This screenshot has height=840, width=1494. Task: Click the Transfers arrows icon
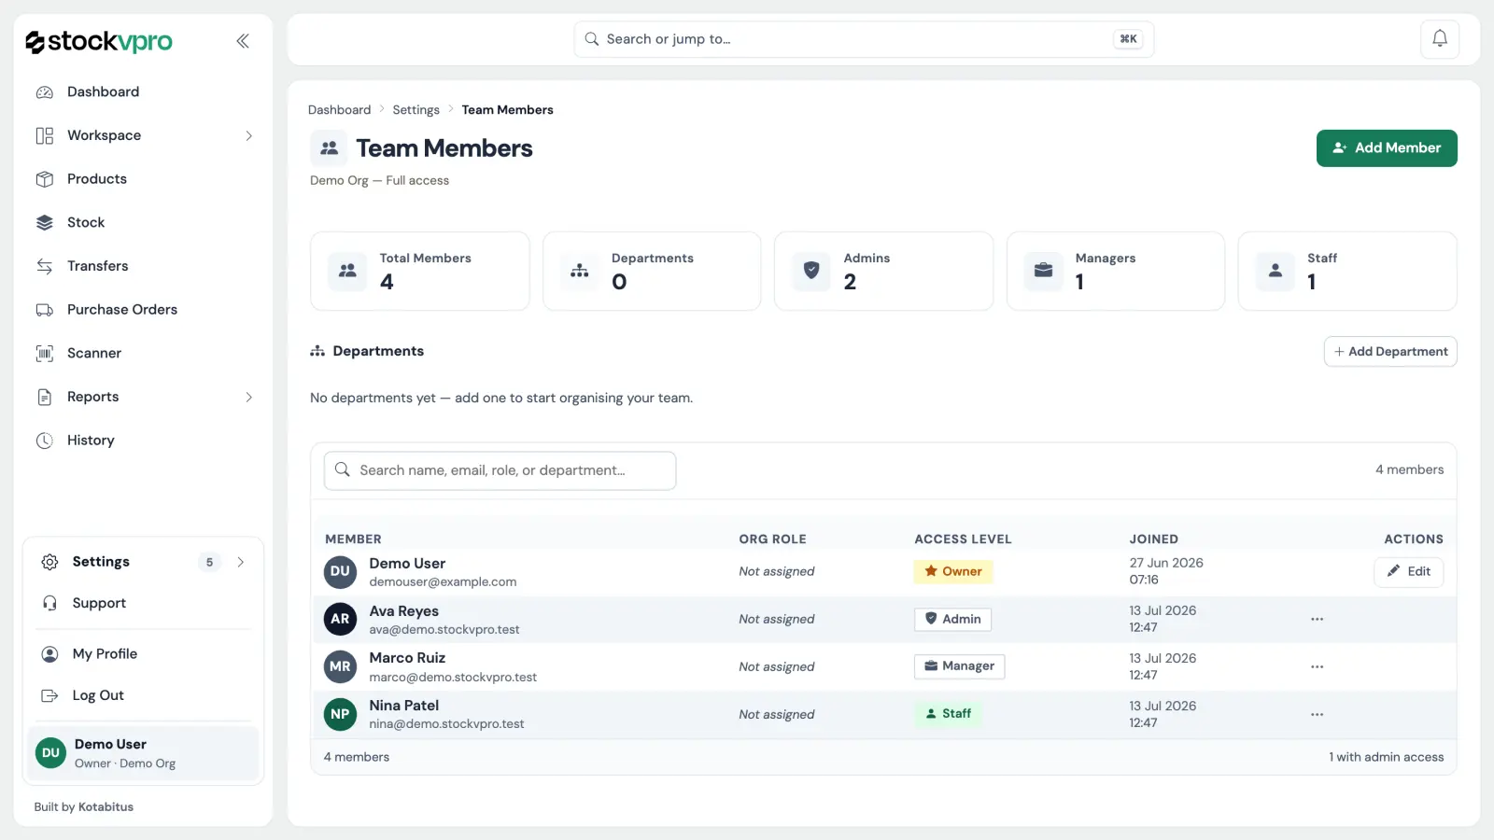pyautogui.click(x=45, y=266)
